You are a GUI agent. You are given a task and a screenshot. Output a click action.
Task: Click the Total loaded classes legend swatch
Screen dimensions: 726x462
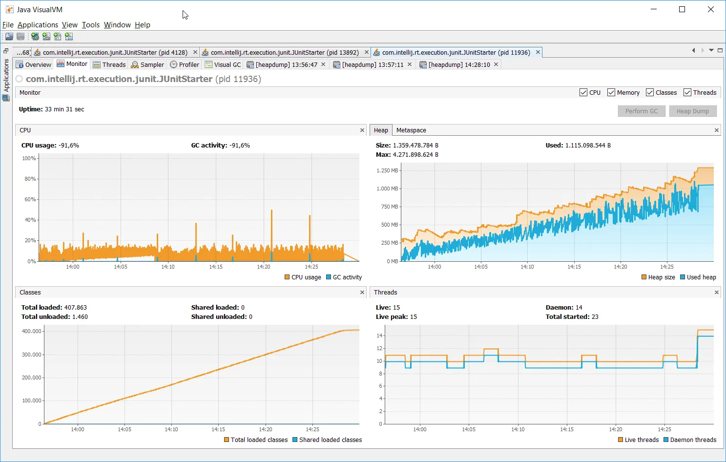pyautogui.click(x=227, y=440)
